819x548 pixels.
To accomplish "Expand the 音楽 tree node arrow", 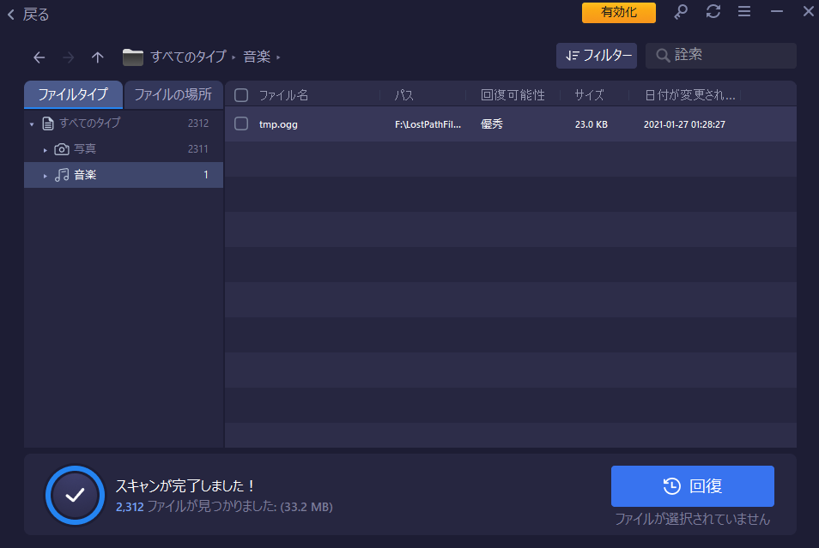I will [45, 176].
